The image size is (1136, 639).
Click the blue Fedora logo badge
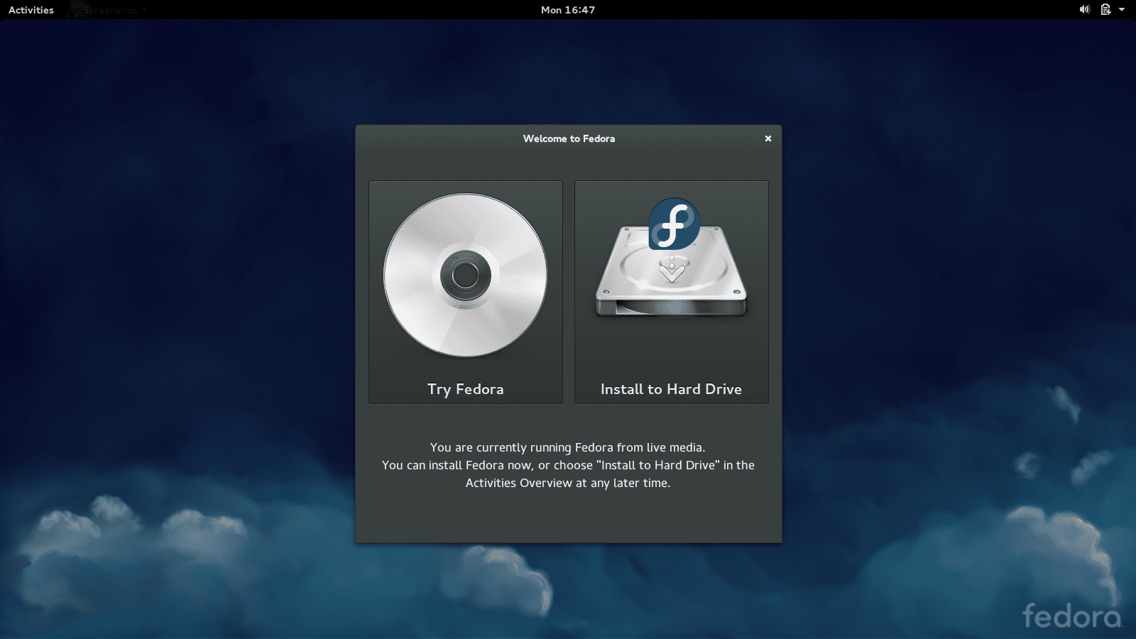pos(674,224)
